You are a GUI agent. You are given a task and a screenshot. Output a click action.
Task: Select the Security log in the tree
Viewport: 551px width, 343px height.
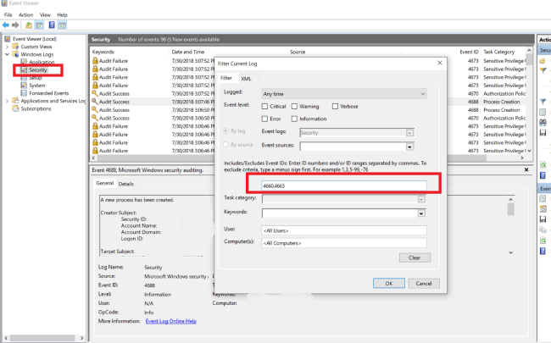(x=38, y=69)
